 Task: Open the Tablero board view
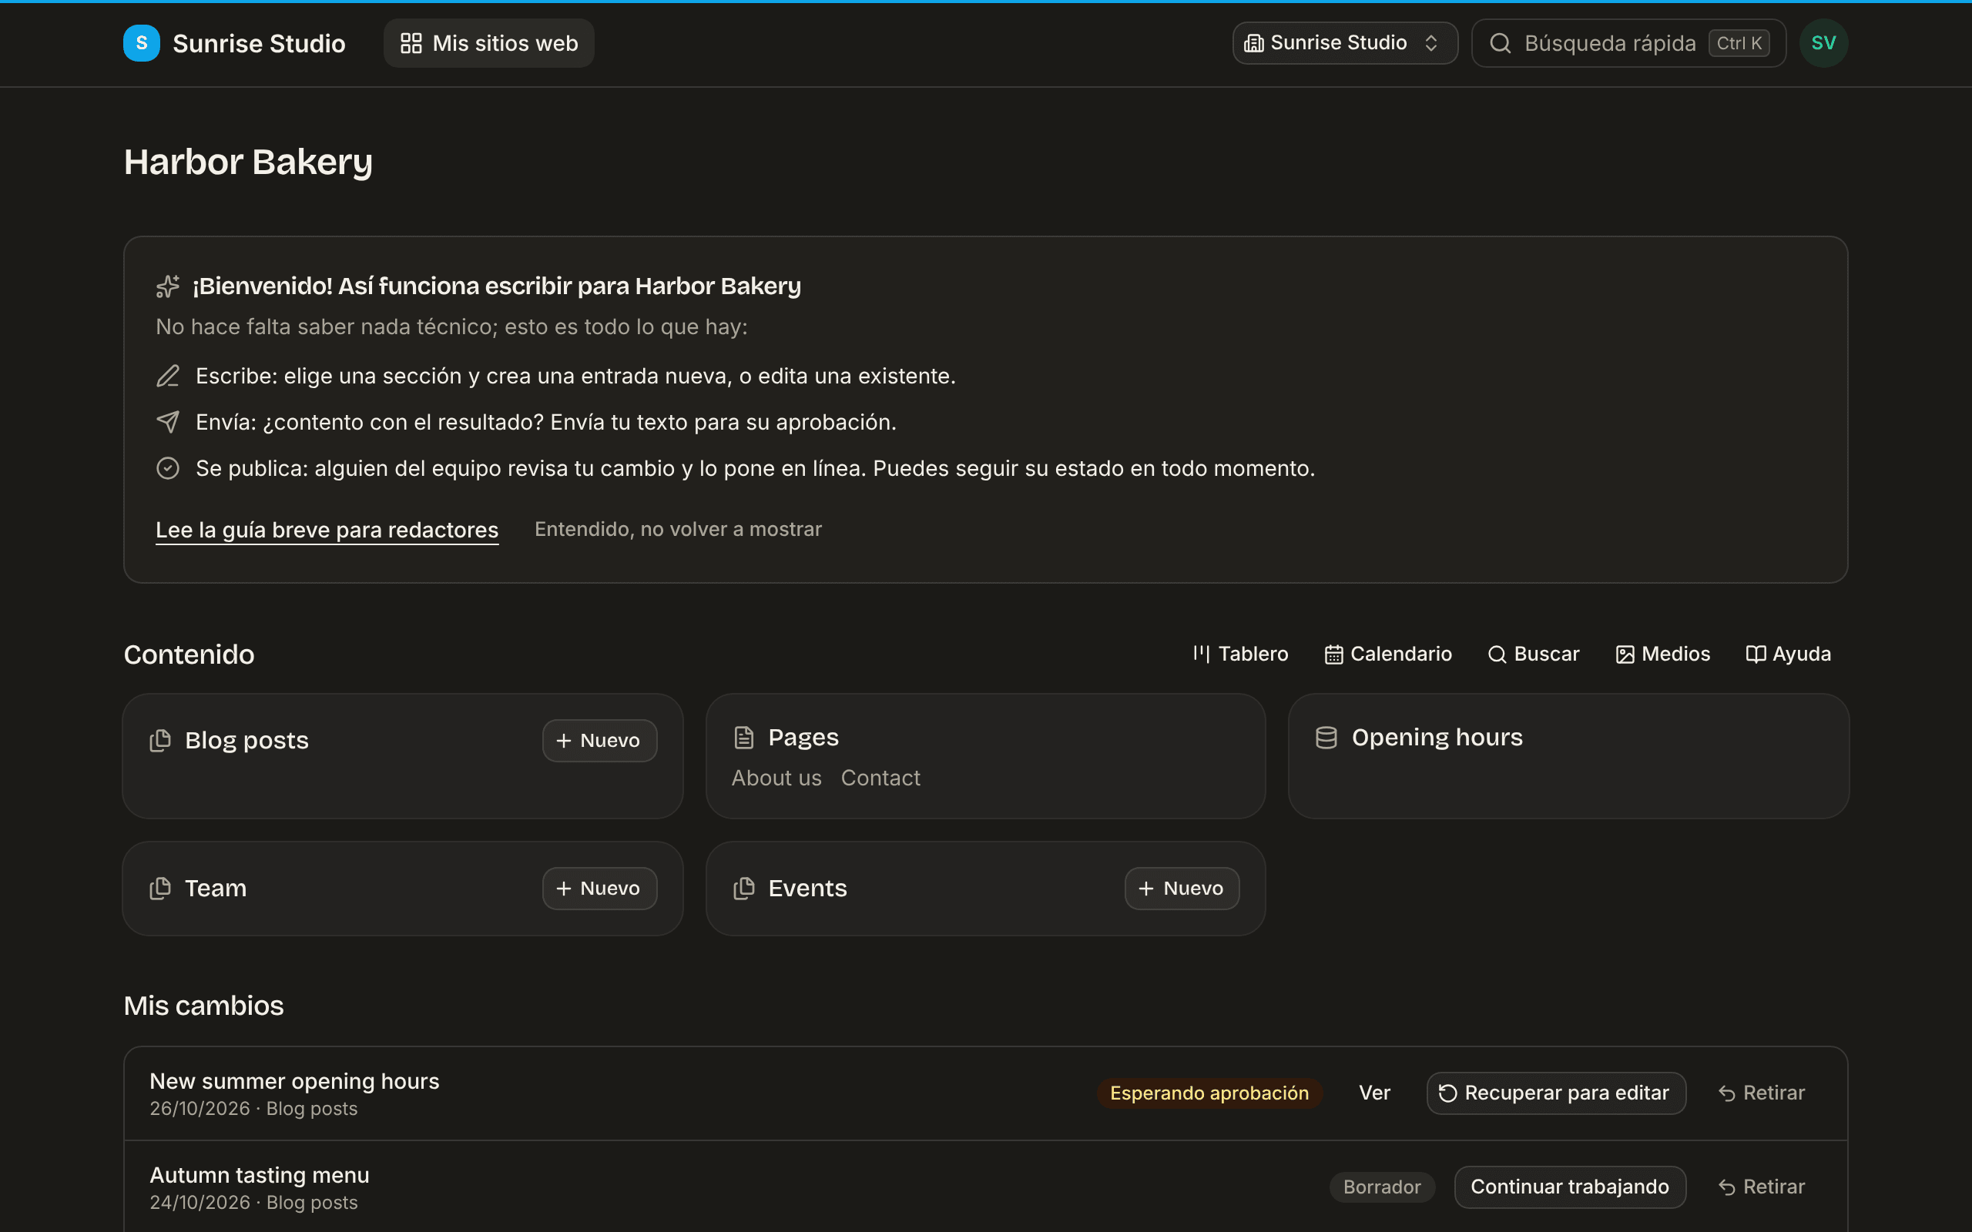(x=1240, y=654)
